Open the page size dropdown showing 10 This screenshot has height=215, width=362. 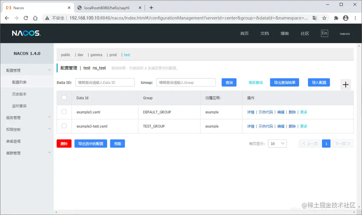tap(277, 144)
